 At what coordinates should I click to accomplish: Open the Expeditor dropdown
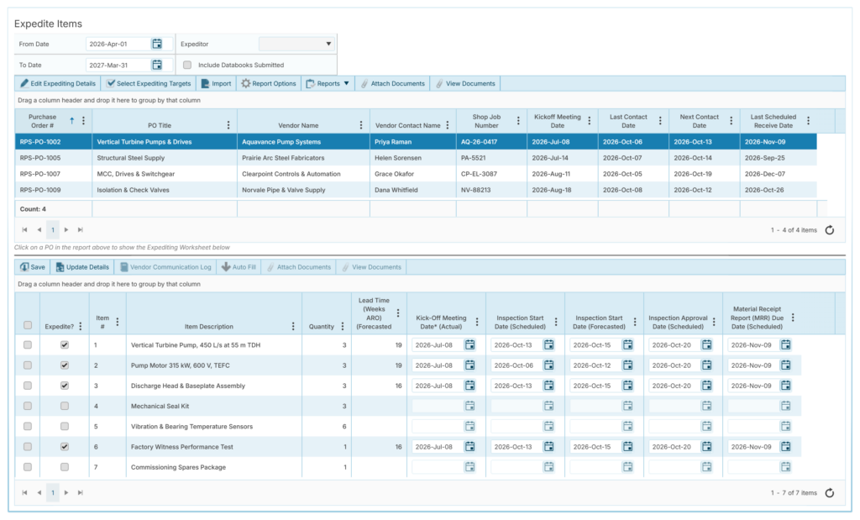296,44
